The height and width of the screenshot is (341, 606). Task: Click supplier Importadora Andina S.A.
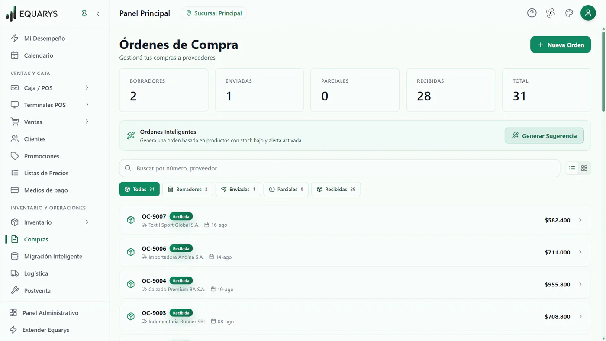[176, 257]
